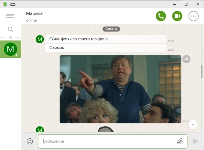This screenshot has height=150, width=204.
Task: Open the hamburger main menu
Action: (10, 16)
